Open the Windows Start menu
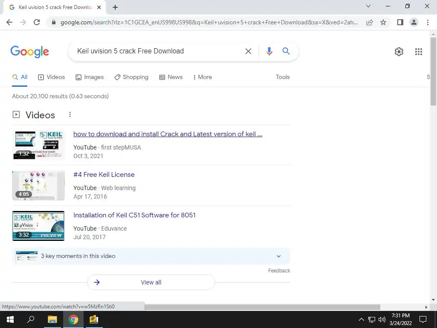The width and height of the screenshot is (437, 328). pyautogui.click(x=10, y=319)
